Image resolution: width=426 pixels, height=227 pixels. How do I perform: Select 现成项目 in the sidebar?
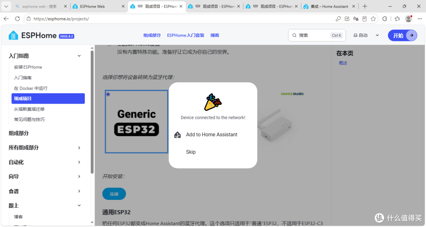click(48, 99)
